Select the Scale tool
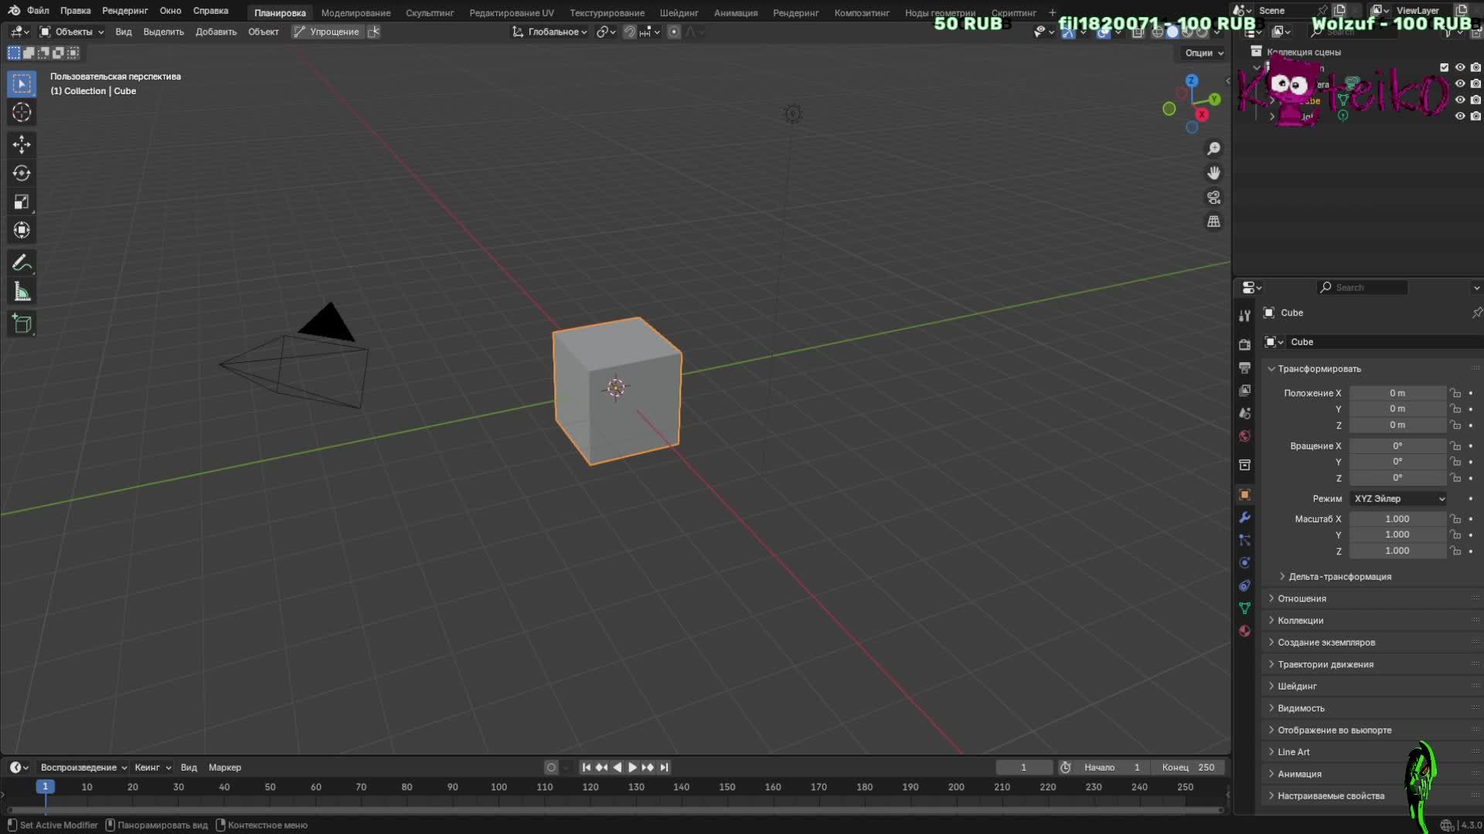Screen dimensions: 1484x834 (x=22, y=202)
